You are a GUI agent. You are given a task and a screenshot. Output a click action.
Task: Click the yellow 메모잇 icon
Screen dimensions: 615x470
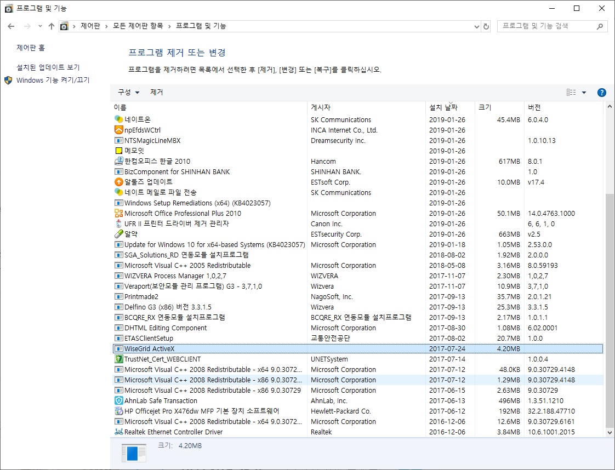118,151
